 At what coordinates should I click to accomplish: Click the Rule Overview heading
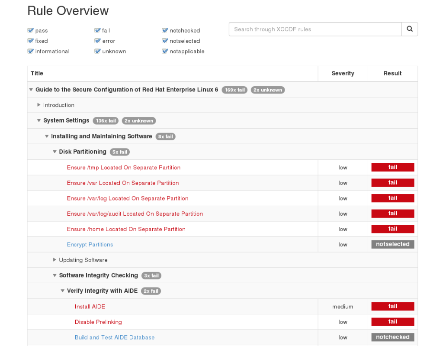[68, 11]
